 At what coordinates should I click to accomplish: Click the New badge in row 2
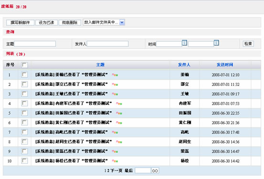click(x=115, y=84)
